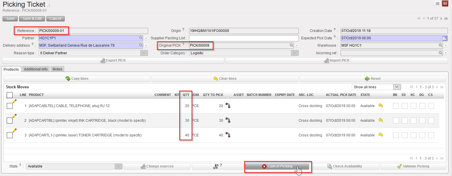Screen dimensions: 452x176
Task: Tick the select-all checkbox in Stock Moves header
Action: pyautogui.click(x=10, y=95)
